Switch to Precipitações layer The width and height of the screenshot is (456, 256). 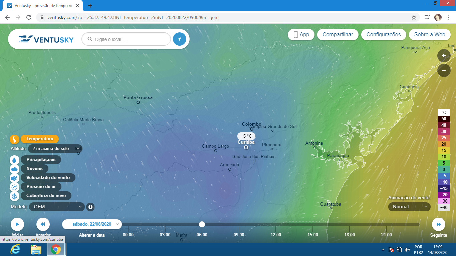click(41, 160)
